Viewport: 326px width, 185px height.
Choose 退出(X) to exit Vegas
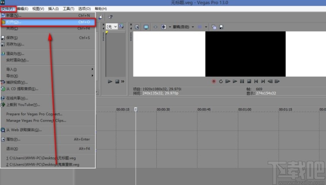pos(48,149)
